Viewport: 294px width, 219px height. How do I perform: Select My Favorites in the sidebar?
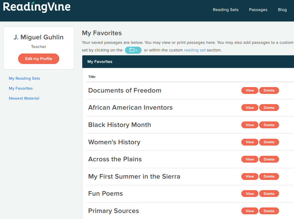coord(21,88)
